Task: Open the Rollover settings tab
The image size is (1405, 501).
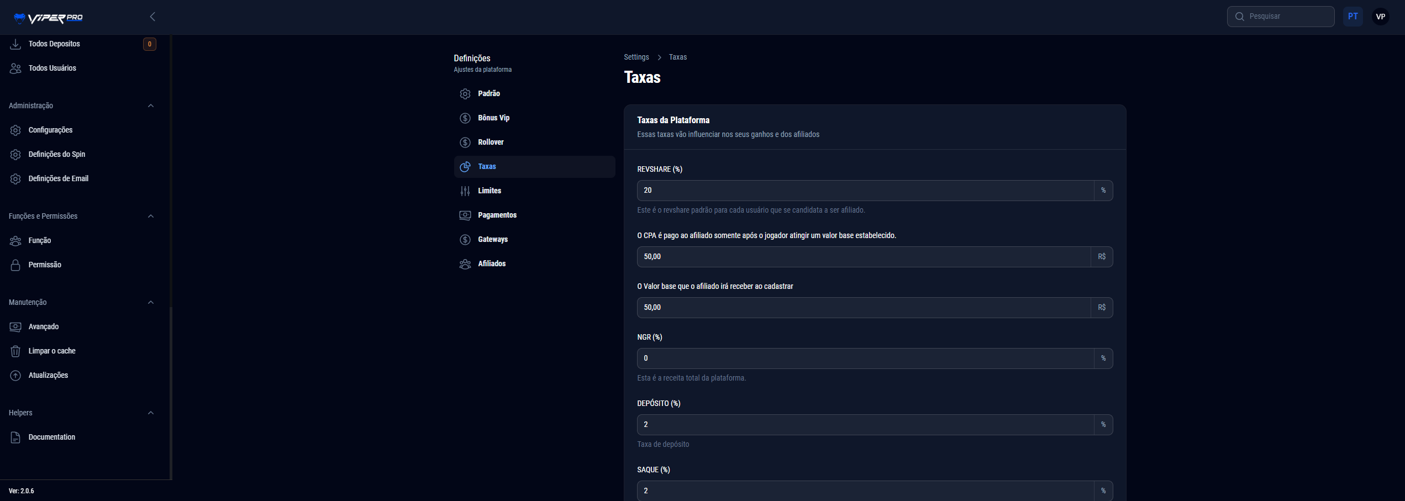Action: coord(491,143)
